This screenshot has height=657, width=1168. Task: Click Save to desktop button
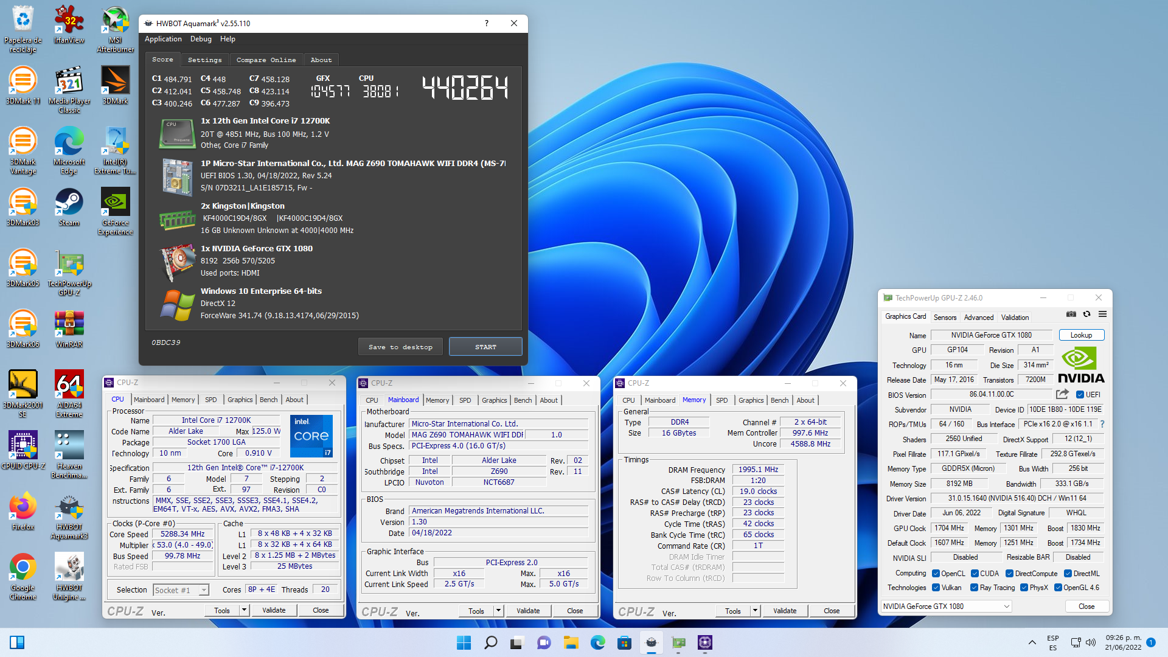click(x=400, y=347)
